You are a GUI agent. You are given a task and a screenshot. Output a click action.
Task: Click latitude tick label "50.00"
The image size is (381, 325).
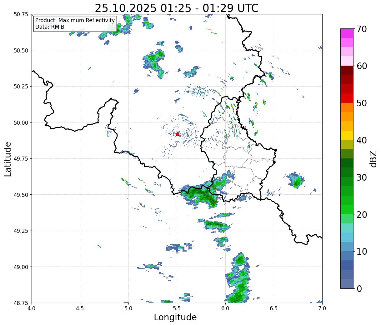tap(21, 122)
